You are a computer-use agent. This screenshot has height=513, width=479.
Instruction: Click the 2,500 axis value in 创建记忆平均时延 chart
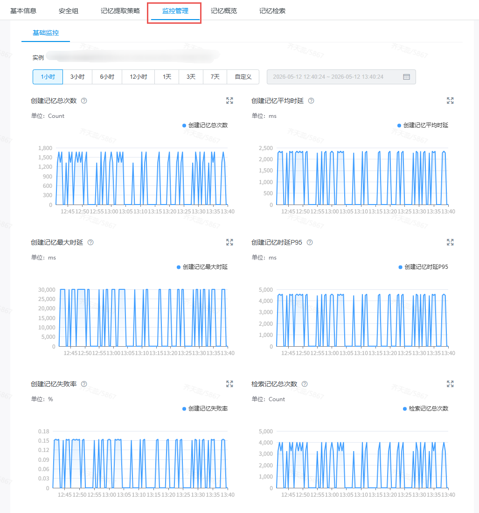(266, 148)
